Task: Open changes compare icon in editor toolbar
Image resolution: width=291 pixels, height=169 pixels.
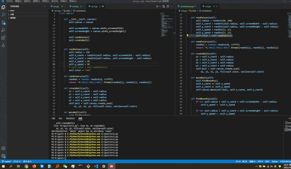Action: point(164,6)
